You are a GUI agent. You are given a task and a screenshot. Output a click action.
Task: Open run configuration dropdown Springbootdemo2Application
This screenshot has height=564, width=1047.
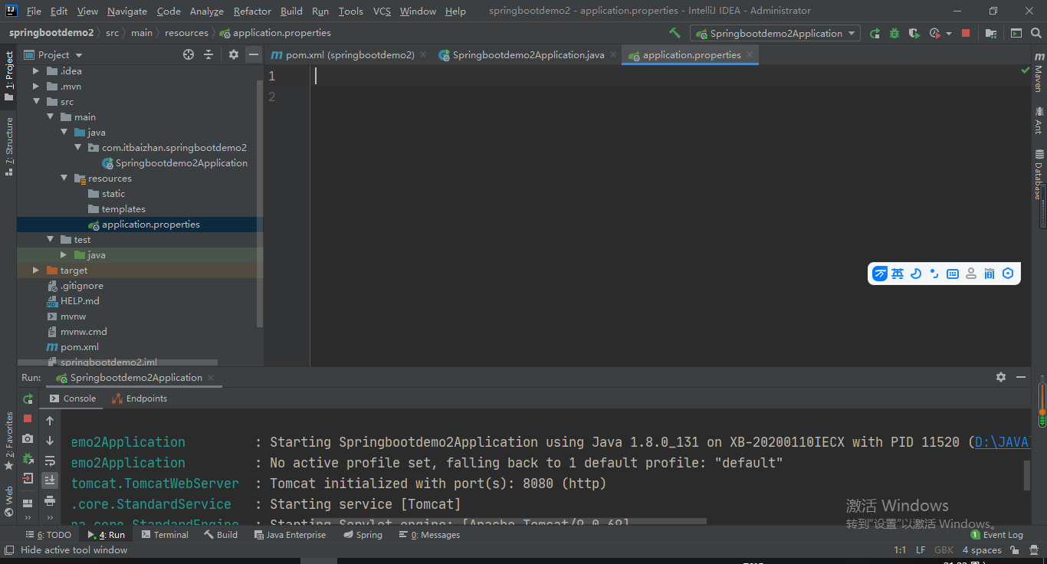pyautogui.click(x=775, y=33)
